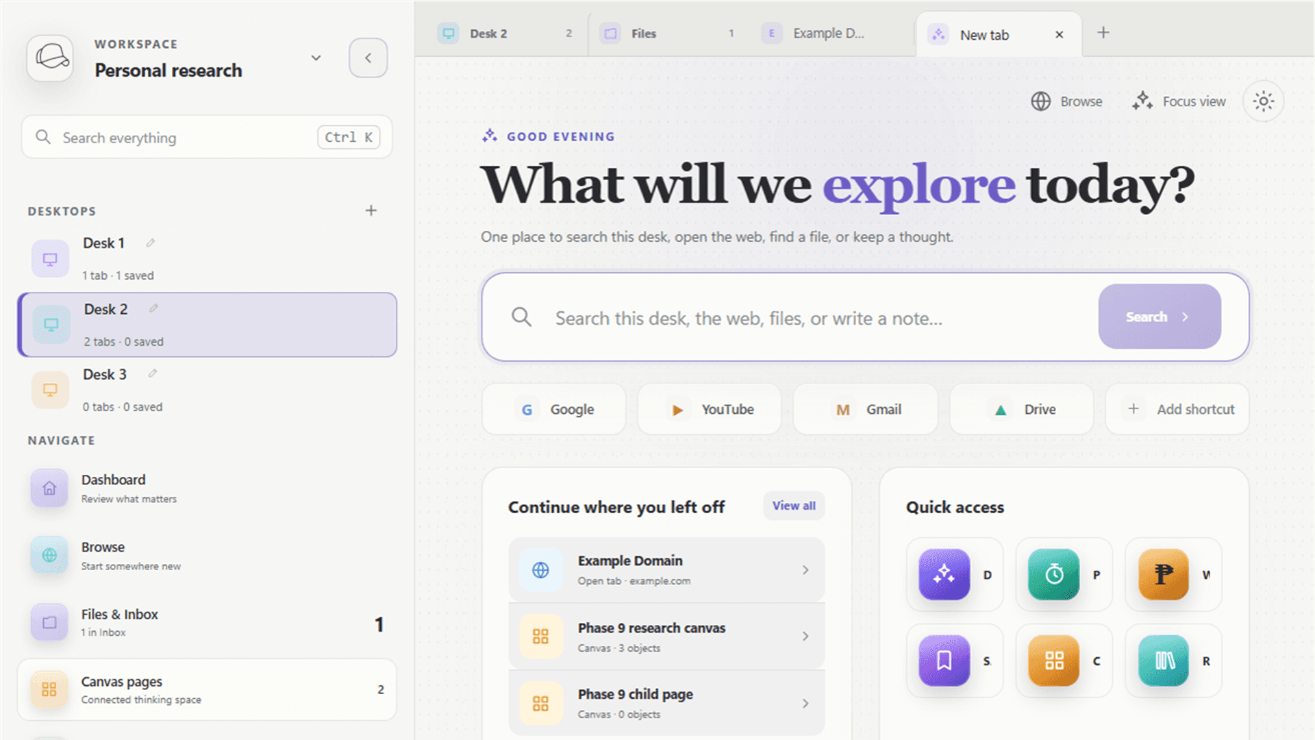Click View all in Continue section
The height and width of the screenshot is (740, 1315).
pyautogui.click(x=794, y=506)
